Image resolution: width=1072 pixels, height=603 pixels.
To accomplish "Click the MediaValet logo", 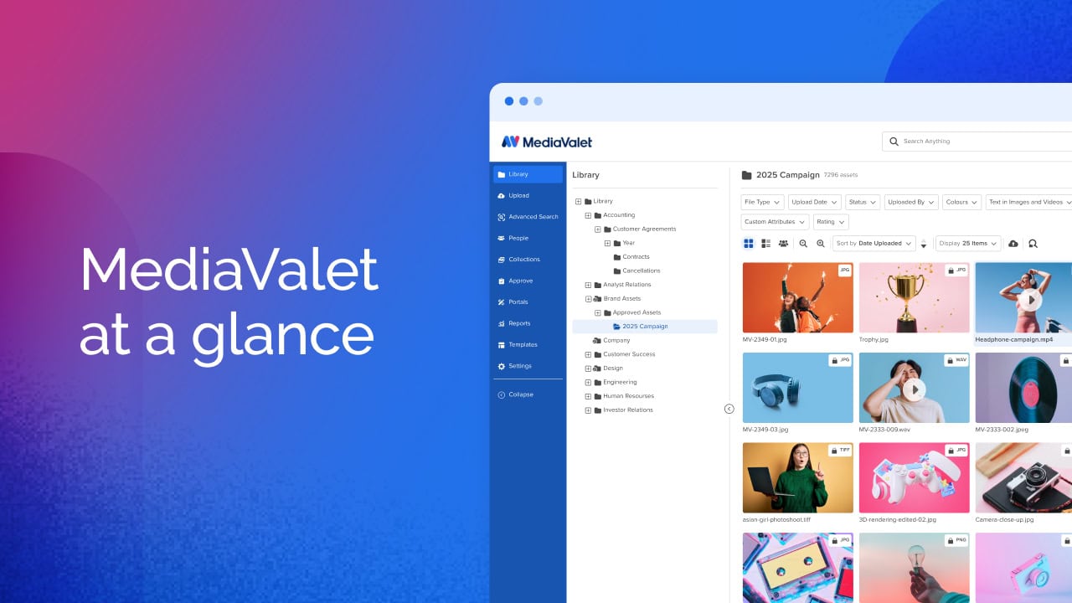I will click(547, 142).
